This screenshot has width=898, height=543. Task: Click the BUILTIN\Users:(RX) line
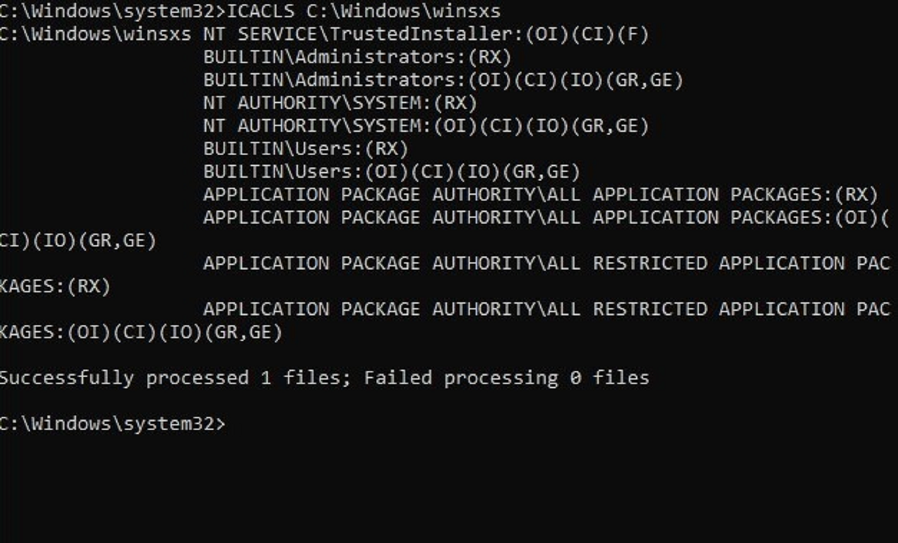(x=306, y=149)
